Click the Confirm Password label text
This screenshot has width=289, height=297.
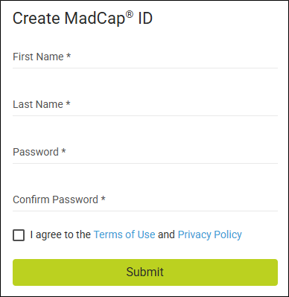pos(56,199)
